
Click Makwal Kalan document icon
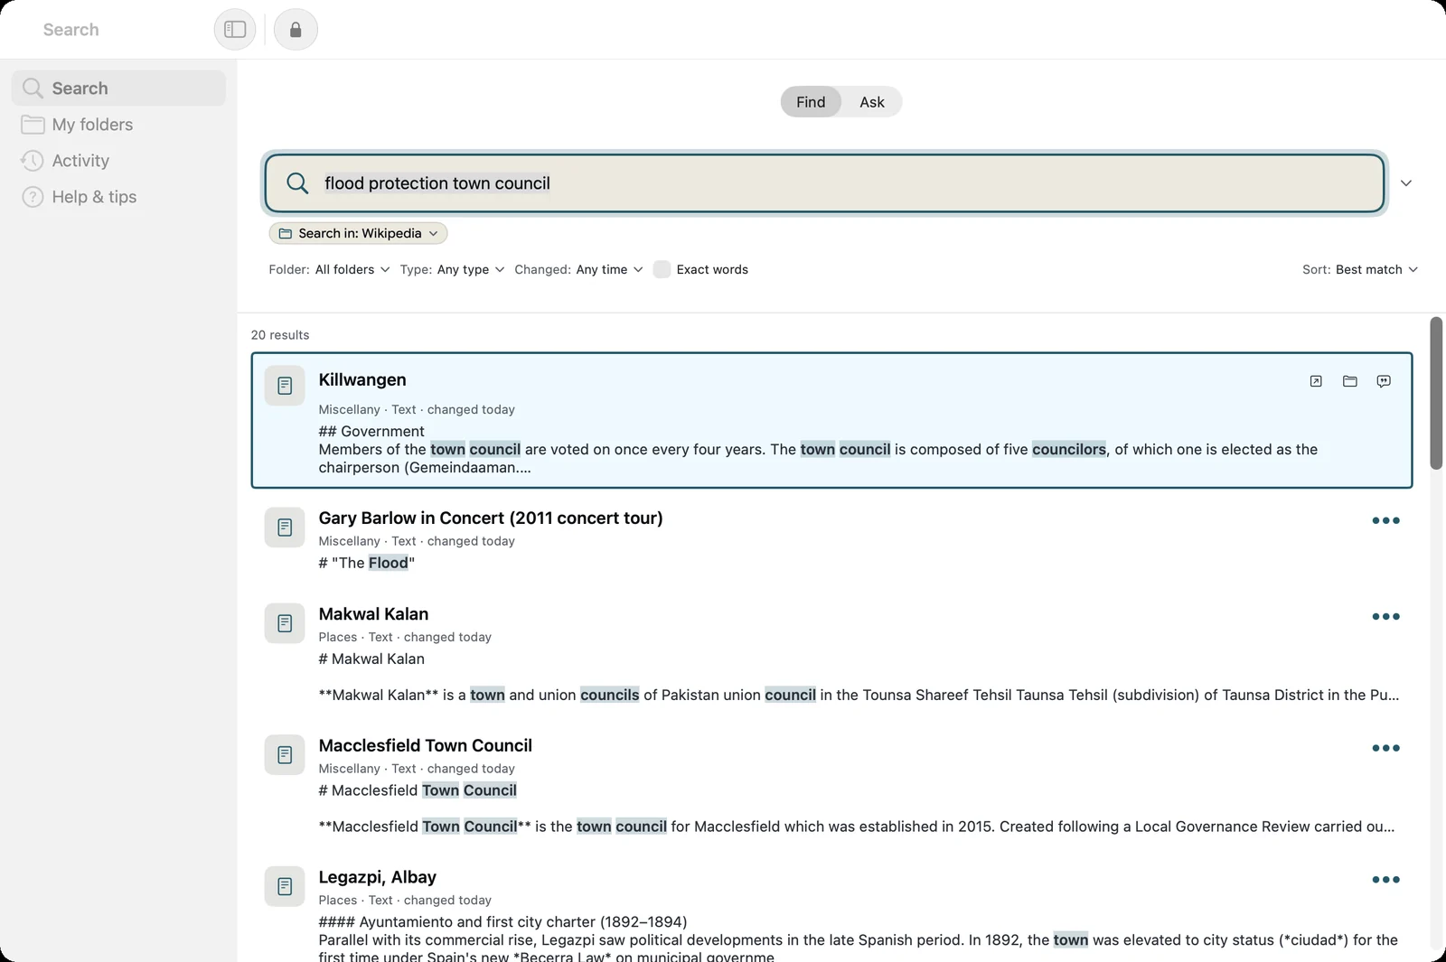[x=285, y=623]
